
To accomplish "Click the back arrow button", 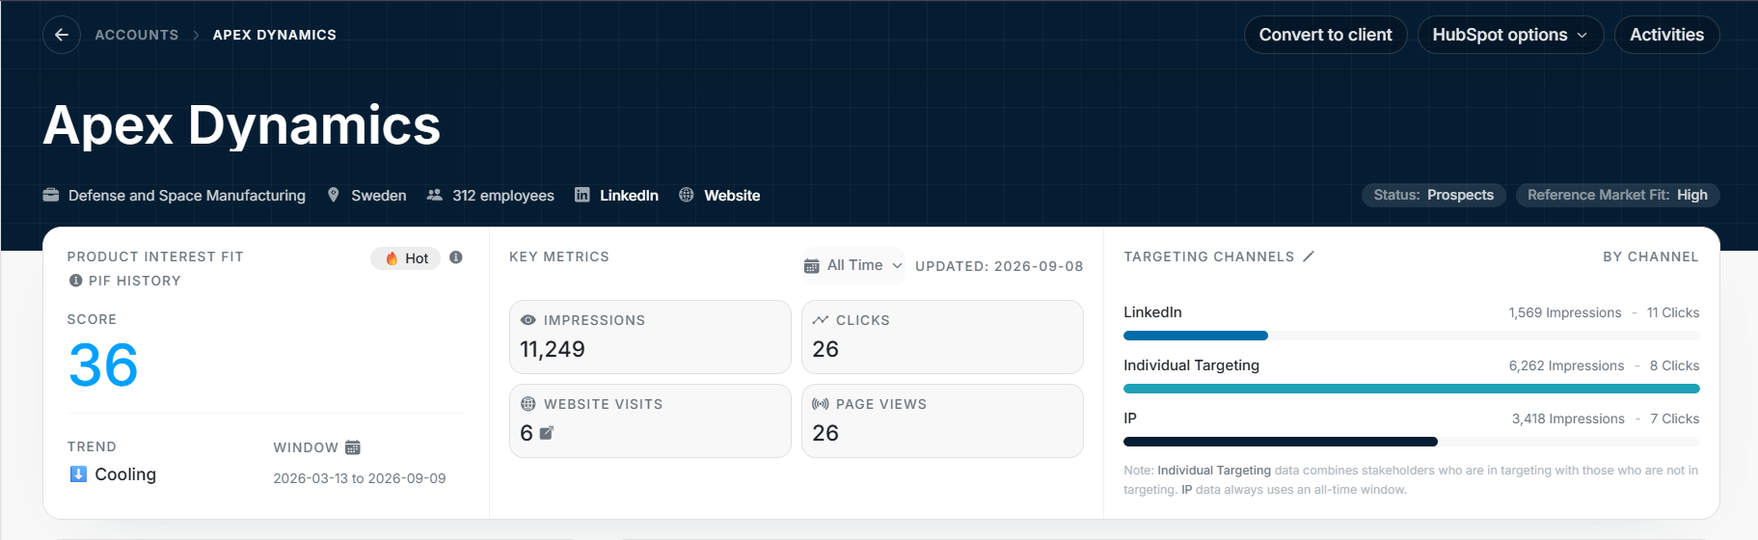I will [62, 35].
